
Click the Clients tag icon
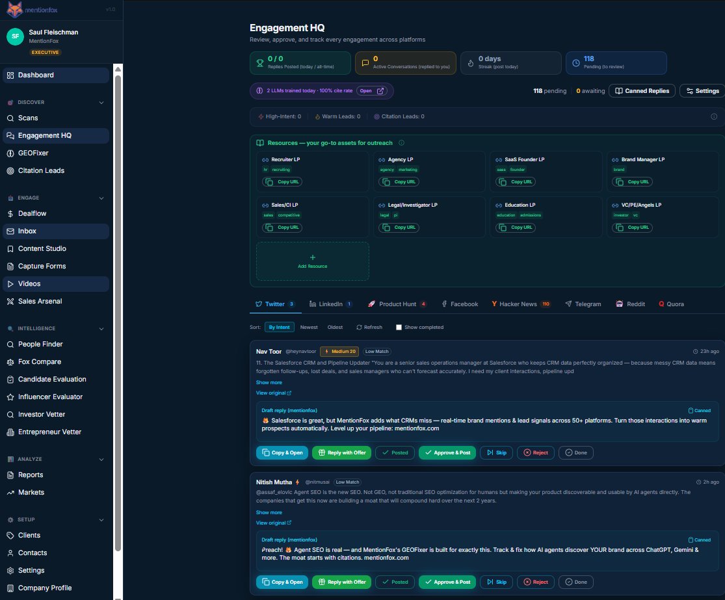(x=10, y=536)
